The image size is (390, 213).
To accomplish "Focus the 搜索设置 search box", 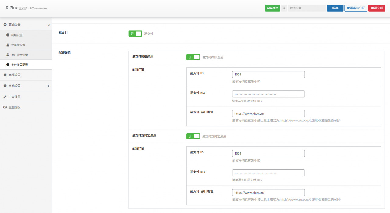I will (x=307, y=8).
